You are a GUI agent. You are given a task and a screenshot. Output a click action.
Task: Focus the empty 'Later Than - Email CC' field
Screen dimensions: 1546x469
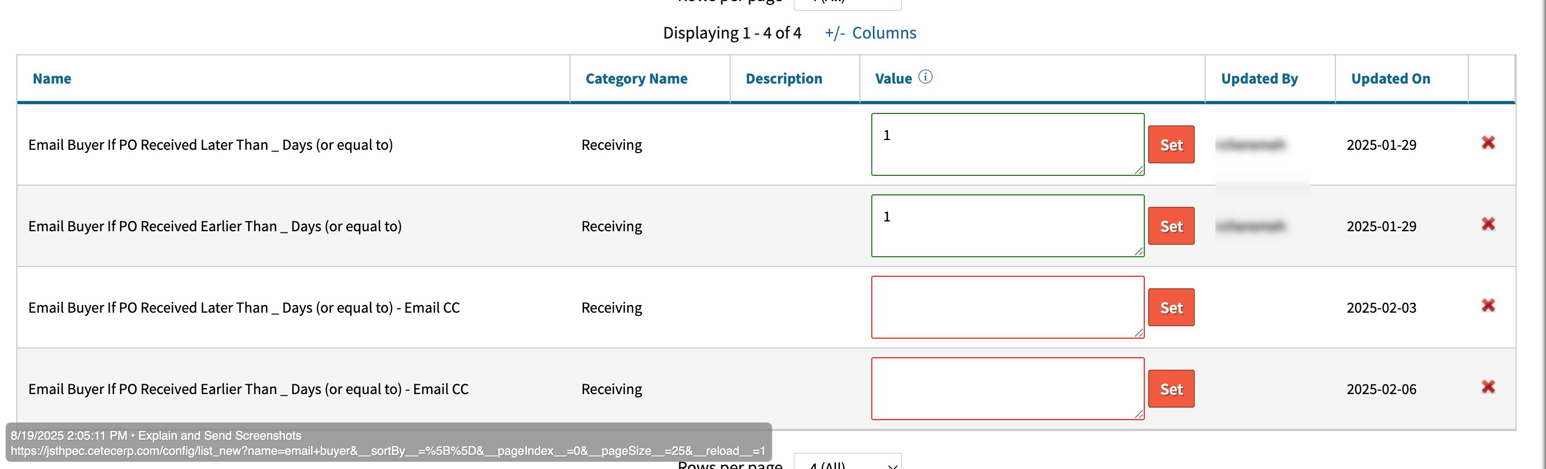click(1007, 307)
